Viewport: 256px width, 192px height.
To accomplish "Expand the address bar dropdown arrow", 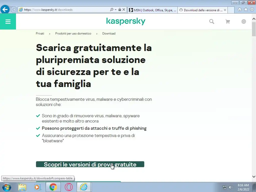I will (115, 10).
